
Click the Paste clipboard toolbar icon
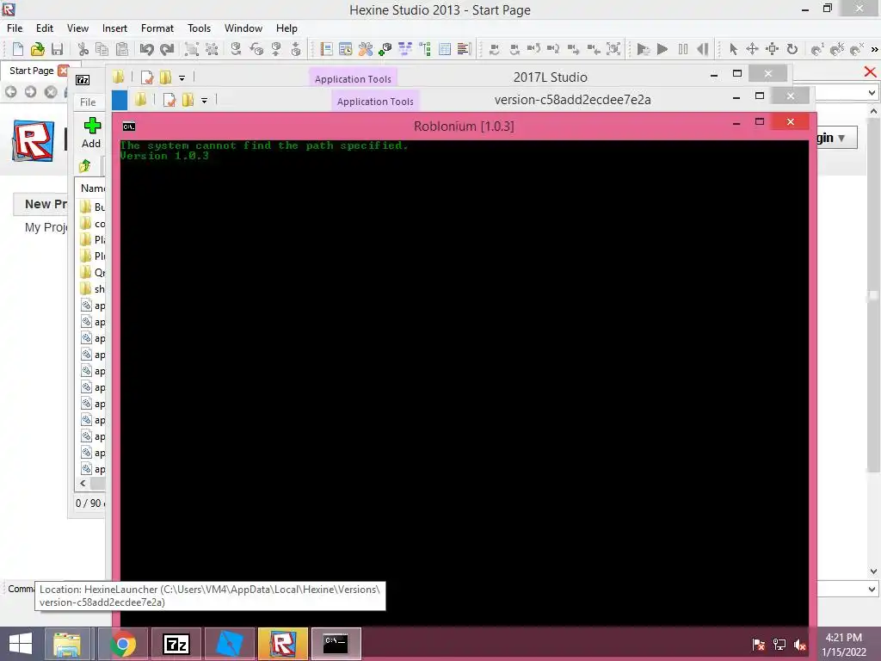(x=121, y=49)
